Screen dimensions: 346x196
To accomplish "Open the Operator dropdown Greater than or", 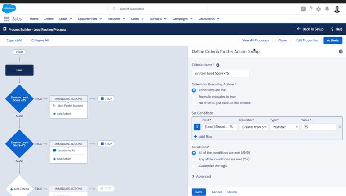I will coord(253,127).
